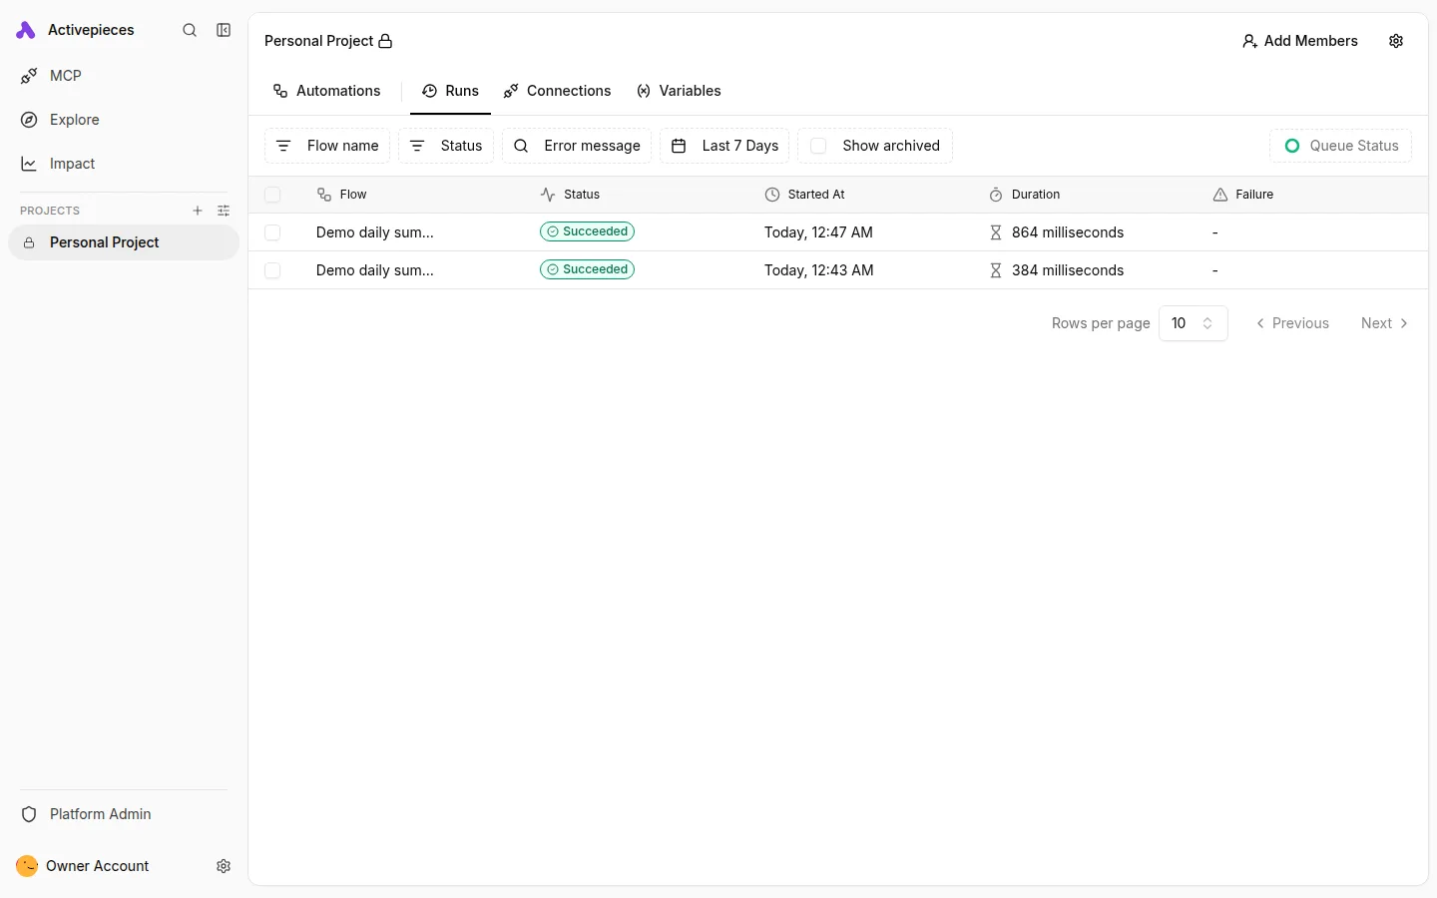Go to Next page
The image size is (1437, 898).
tap(1385, 323)
